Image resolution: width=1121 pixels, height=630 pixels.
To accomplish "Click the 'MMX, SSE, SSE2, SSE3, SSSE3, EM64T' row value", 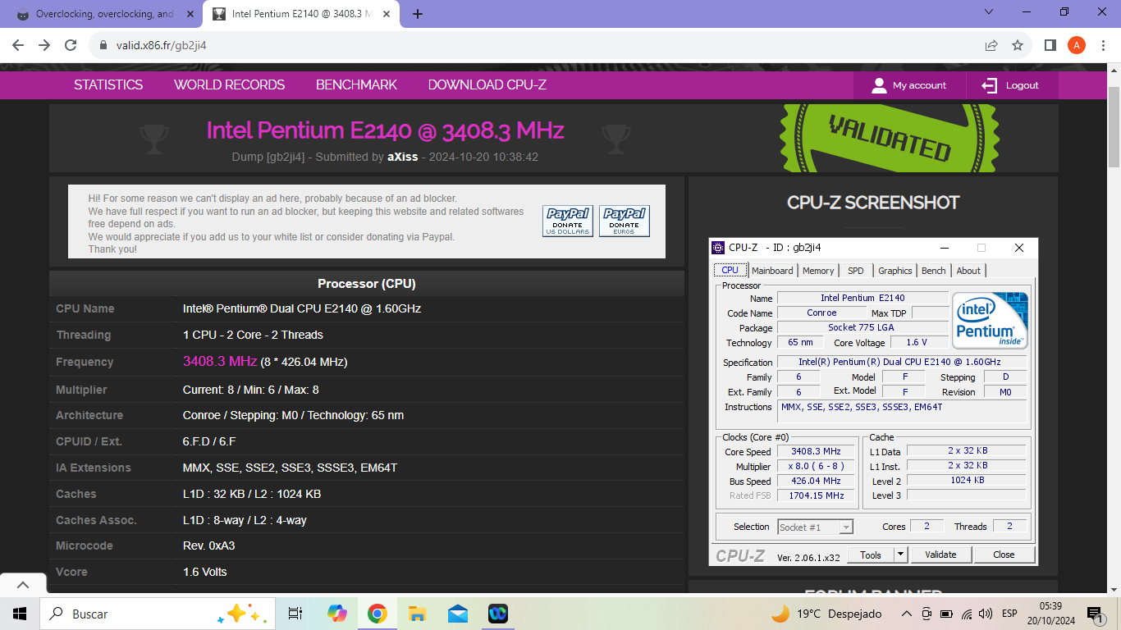I will click(x=290, y=468).
